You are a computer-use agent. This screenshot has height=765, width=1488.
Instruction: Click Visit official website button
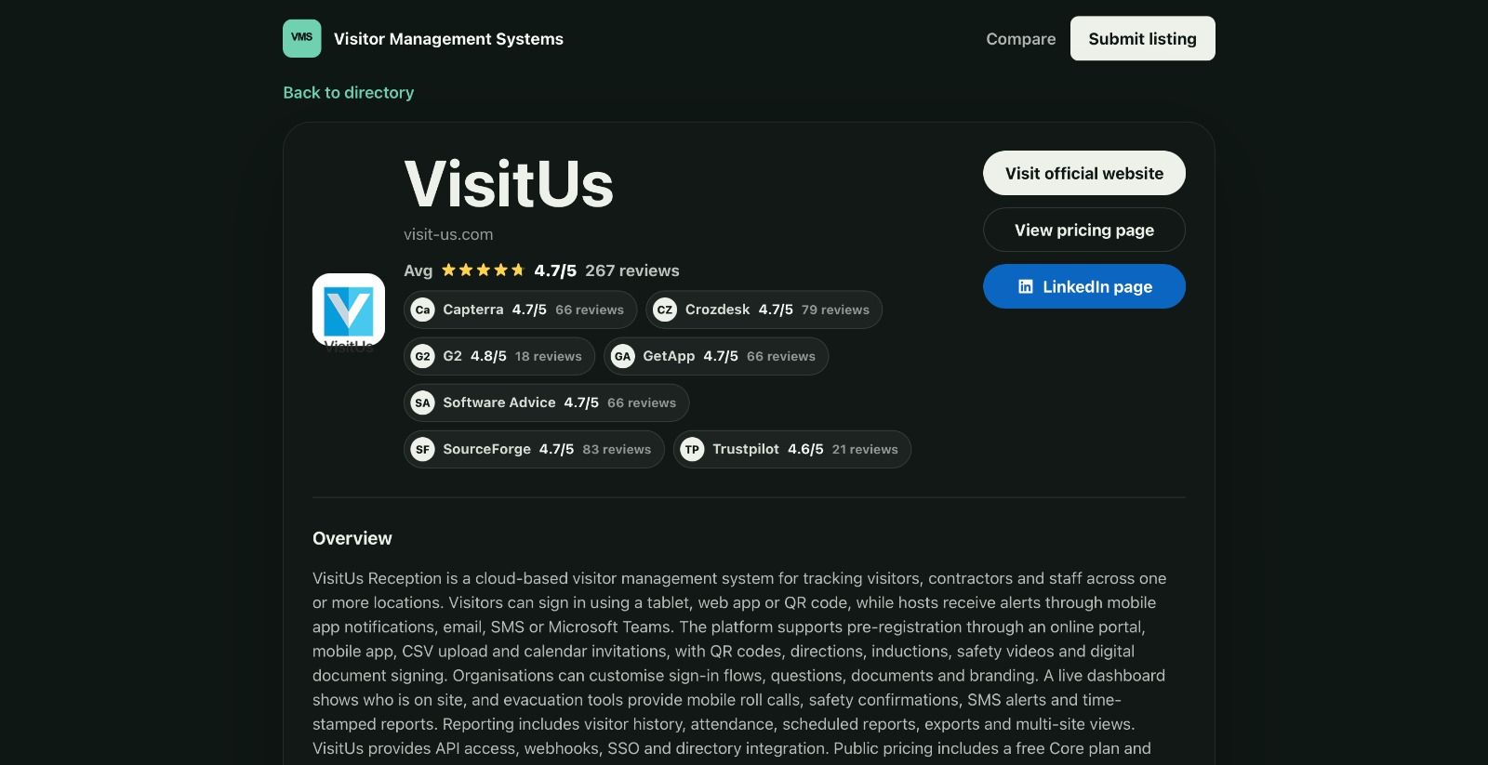pyautogui.click(x=1084, y=173)
